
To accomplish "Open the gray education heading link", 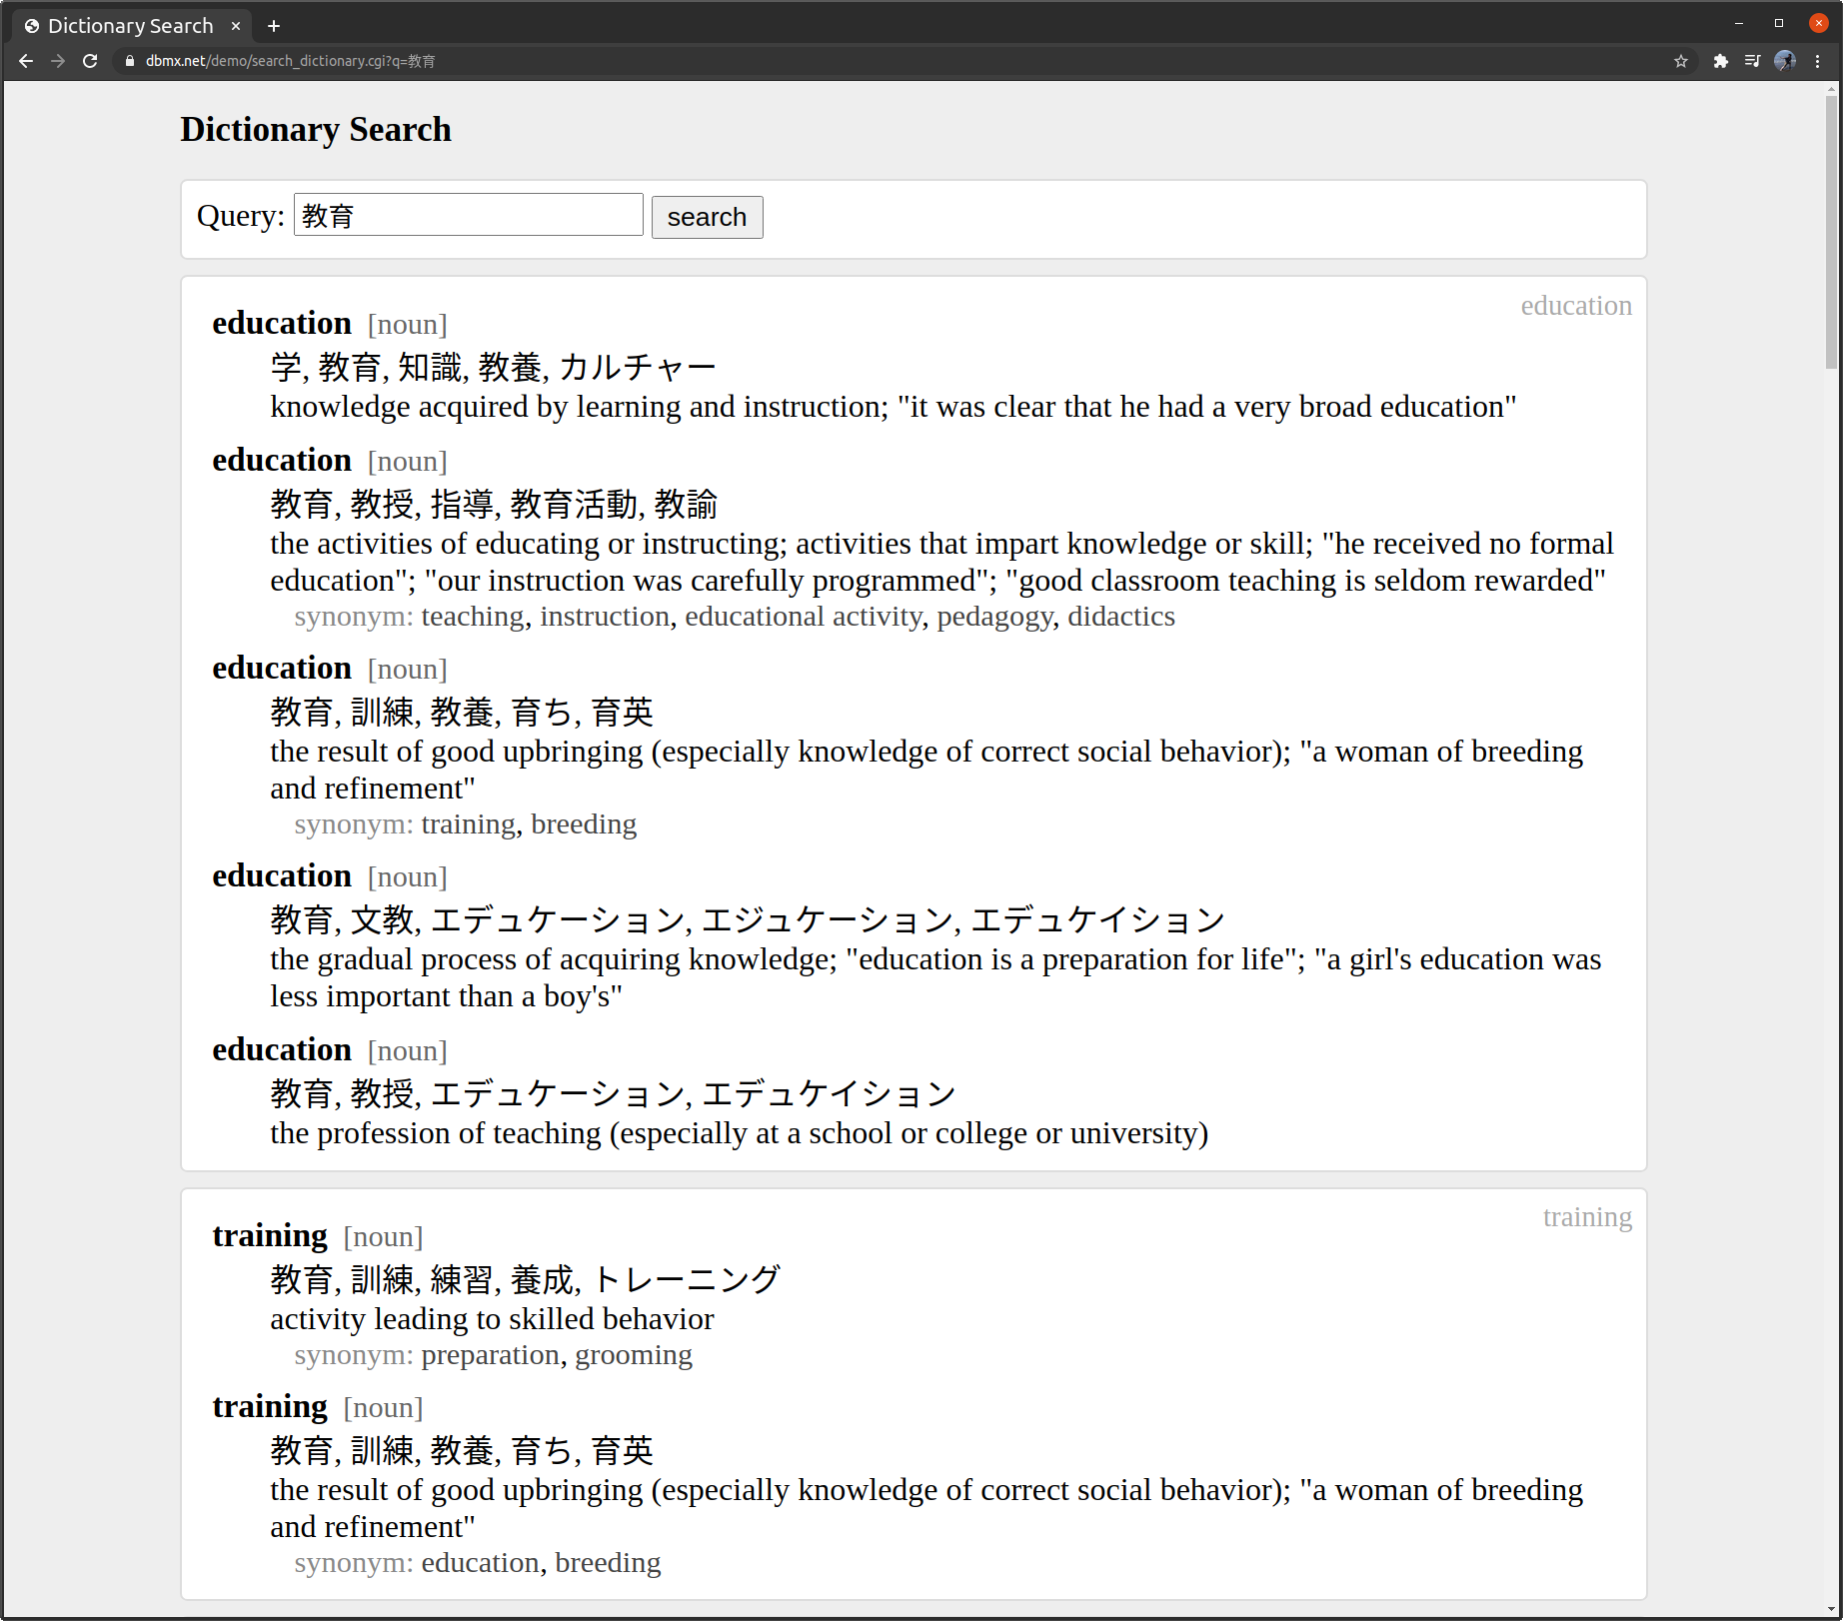I will click(1576, 306).
